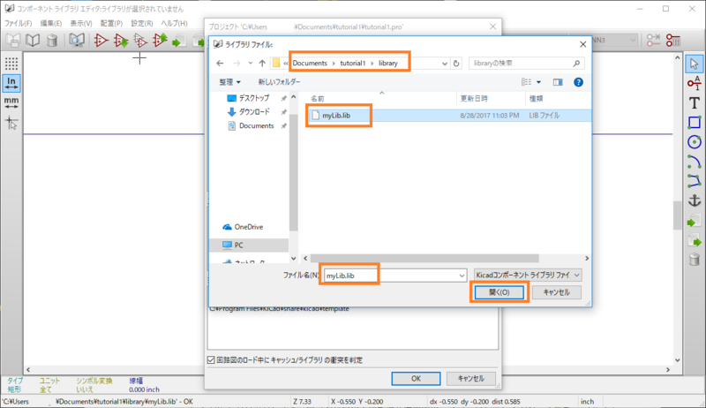Click the select working library book icon
This screenshot has width=706, height=408.
pyautogui.click(x=33, y=41)
